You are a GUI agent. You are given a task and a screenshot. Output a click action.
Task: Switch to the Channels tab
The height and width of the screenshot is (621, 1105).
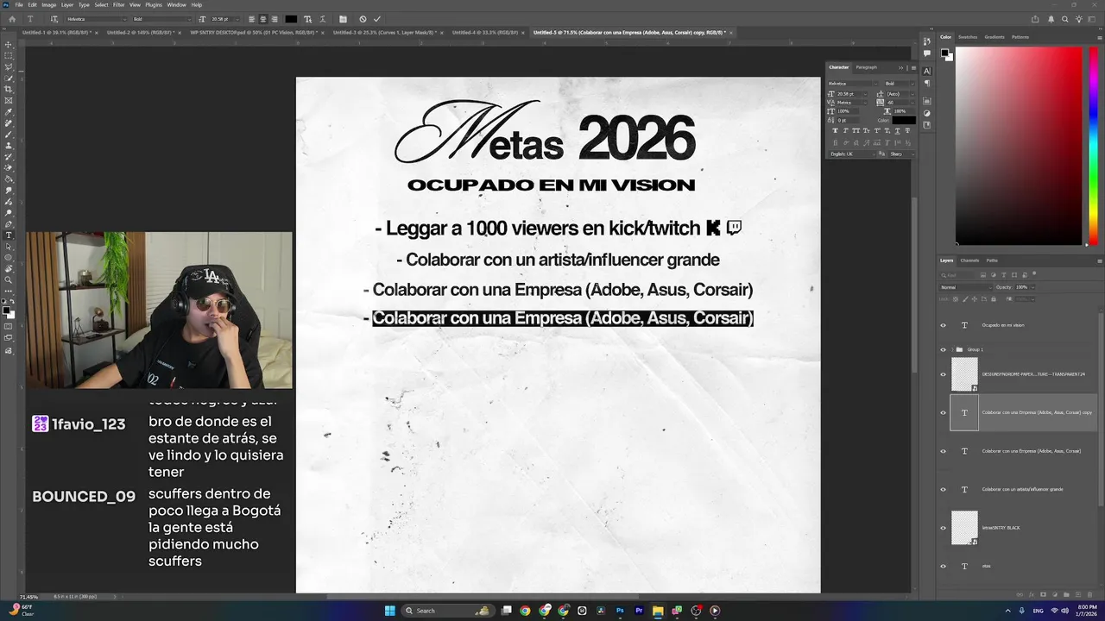point(969,260)
